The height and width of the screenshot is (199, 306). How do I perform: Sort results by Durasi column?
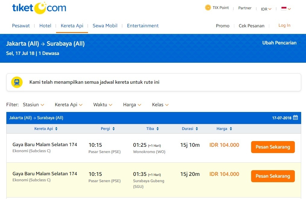197,129
